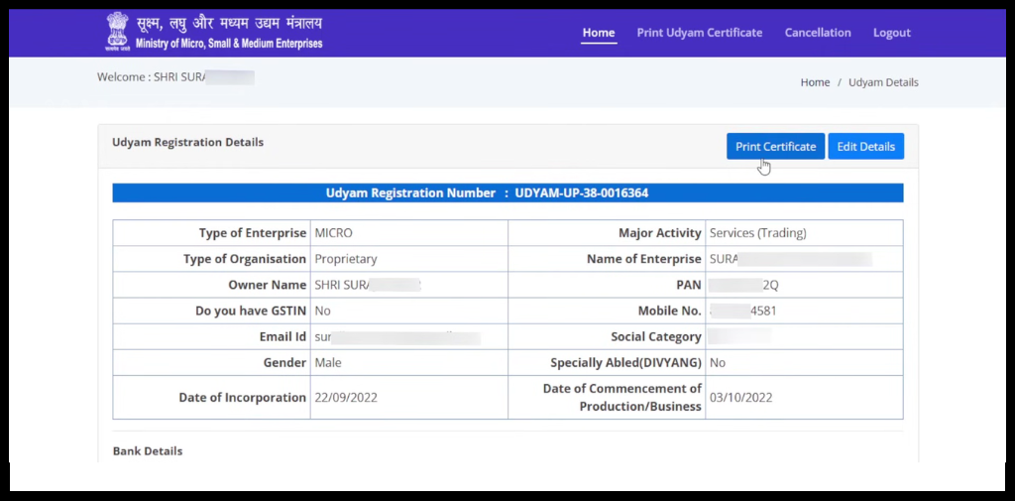This screenshot has width=1015, height=501.
Task: Log out using the Logout link
Action: point(891,33)
